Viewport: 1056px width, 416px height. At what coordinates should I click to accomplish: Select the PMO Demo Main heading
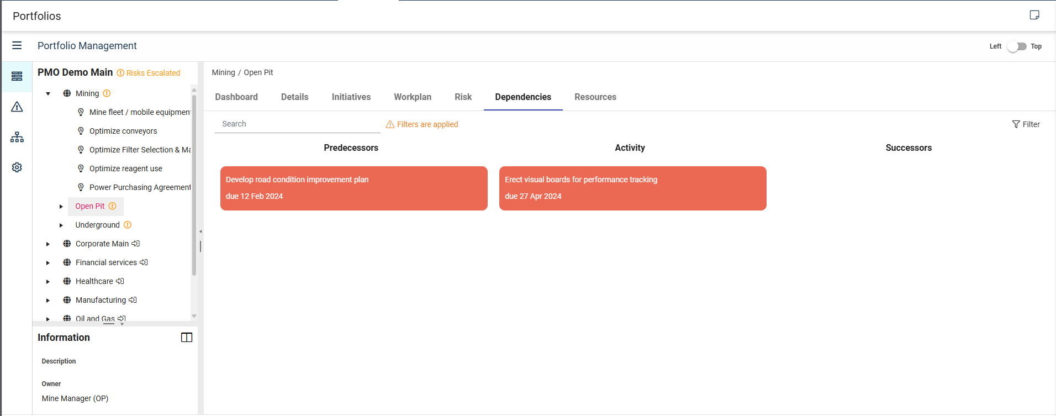pyautogui.click(x=75, y=72)
